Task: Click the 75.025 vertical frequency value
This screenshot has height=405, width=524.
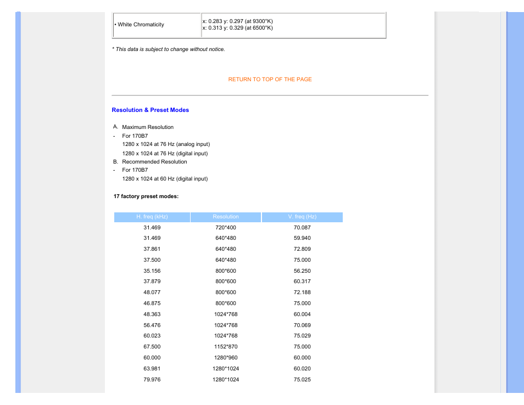Action: pos(302,380)
